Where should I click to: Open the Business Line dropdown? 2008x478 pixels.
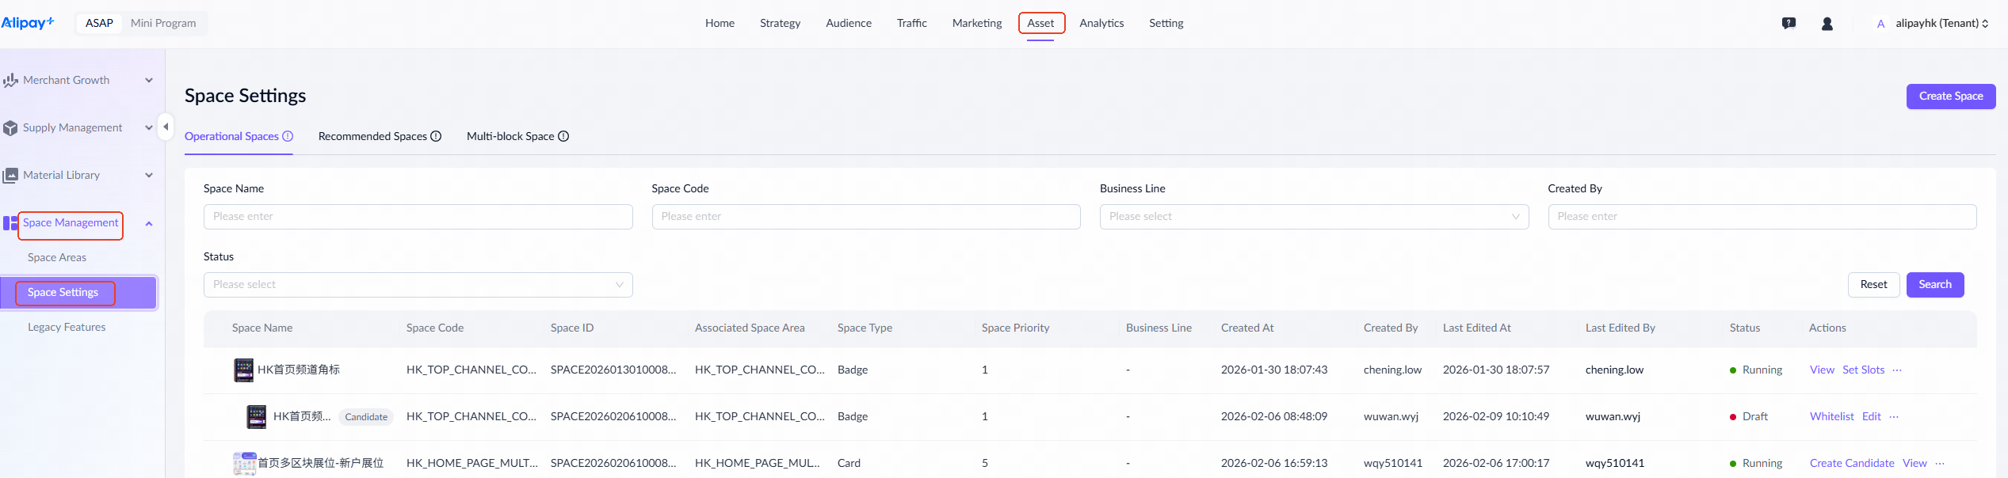coord(1313,217)
